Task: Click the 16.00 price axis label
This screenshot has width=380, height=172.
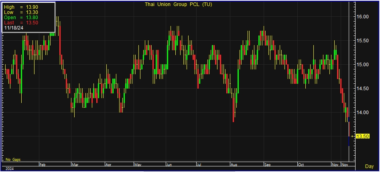Action: pyautogui.click(x=363, y=16)
